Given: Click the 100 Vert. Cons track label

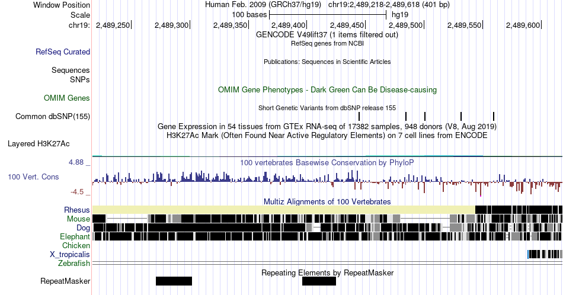Looking at the screenshot, I should [x=33, y=177].
